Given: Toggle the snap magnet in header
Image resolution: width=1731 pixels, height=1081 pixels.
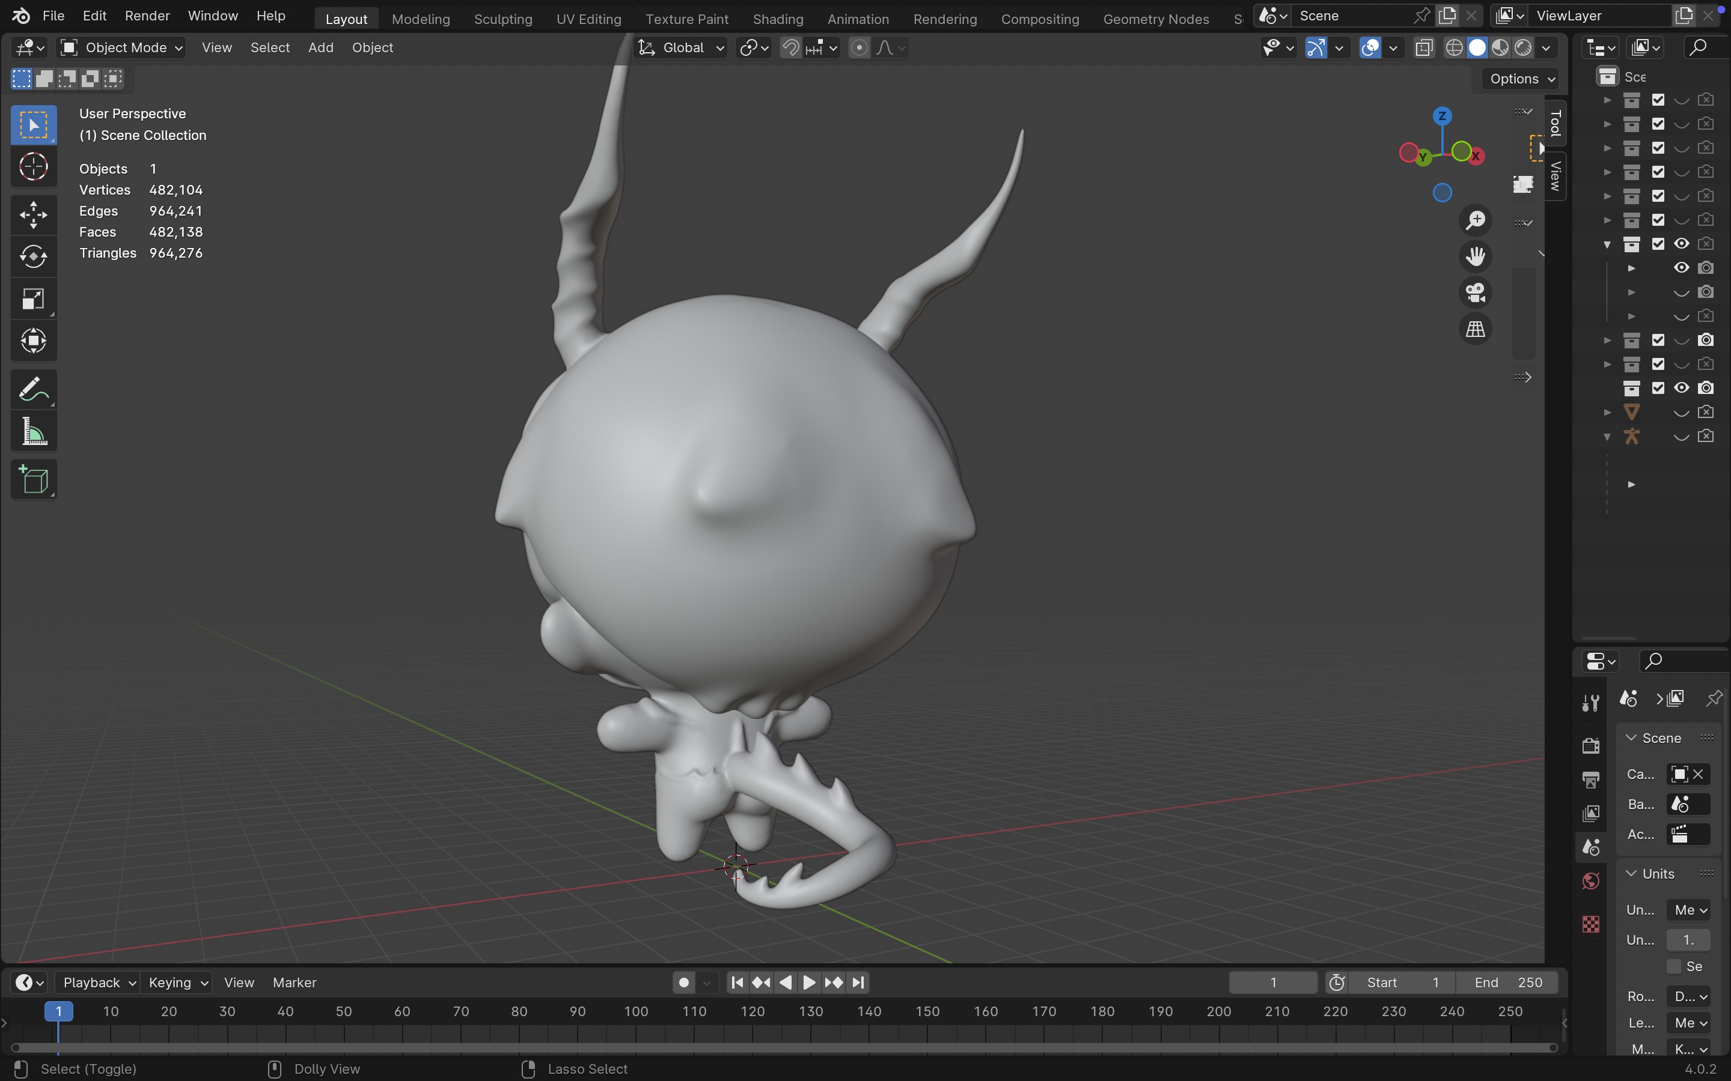Looking at the screenshot, I should [790, 48].
